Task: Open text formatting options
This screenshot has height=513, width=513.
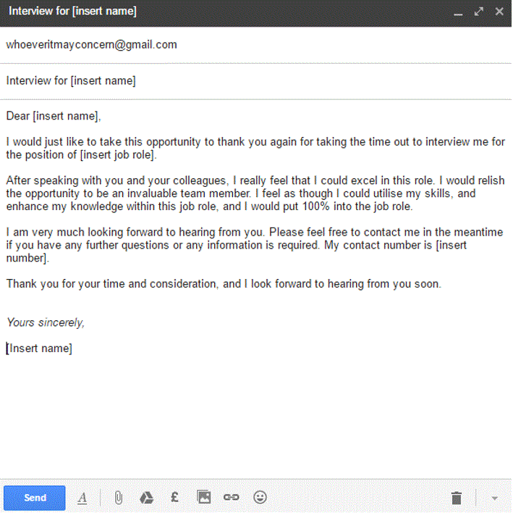Action: [x=82, y=498]
